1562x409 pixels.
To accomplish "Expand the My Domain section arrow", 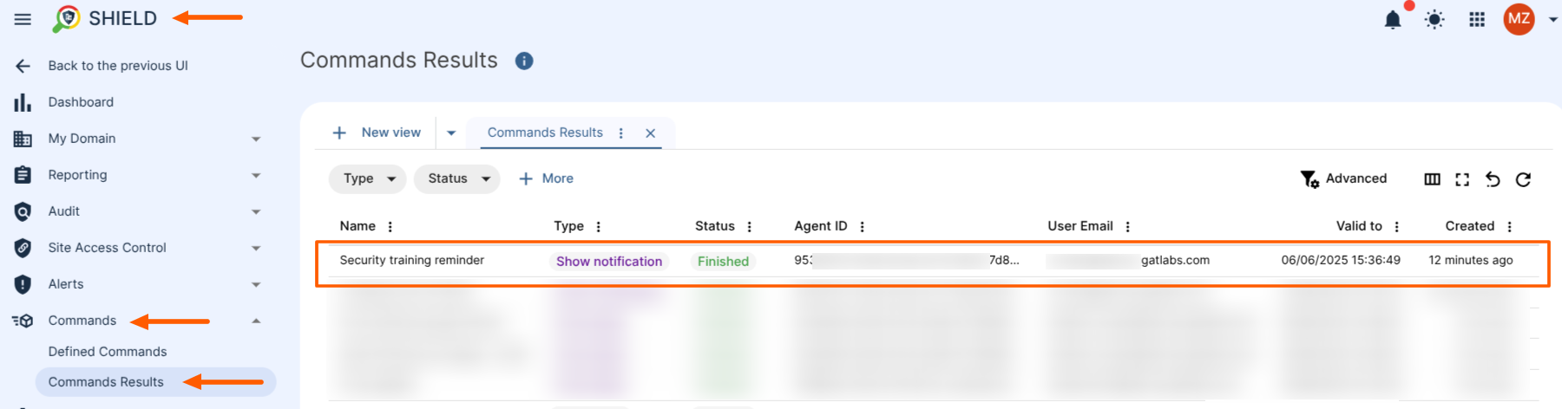I will tap(256, 139).
